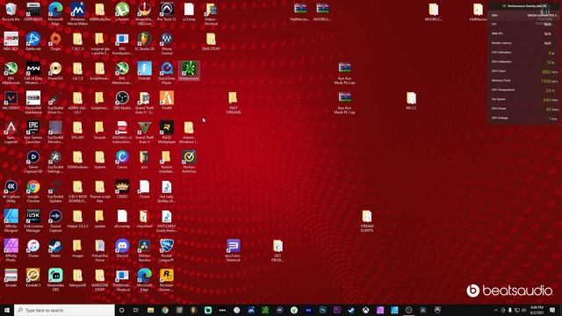Open the Game Capture HD shortcut
562x316 pixels.
pos(33,162)
